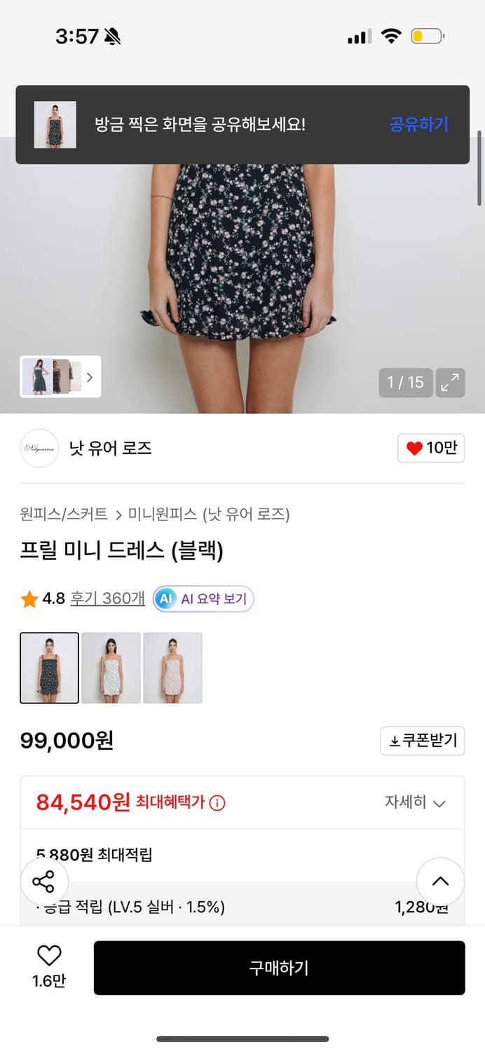Viewport: 485px width, 1052px height.
Task: Select the pink floral dress thumbnail
Action: point(172,667)
